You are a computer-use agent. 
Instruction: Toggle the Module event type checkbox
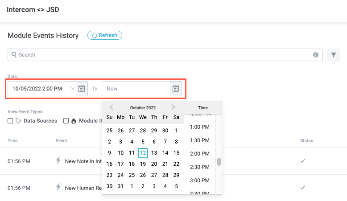66,121
